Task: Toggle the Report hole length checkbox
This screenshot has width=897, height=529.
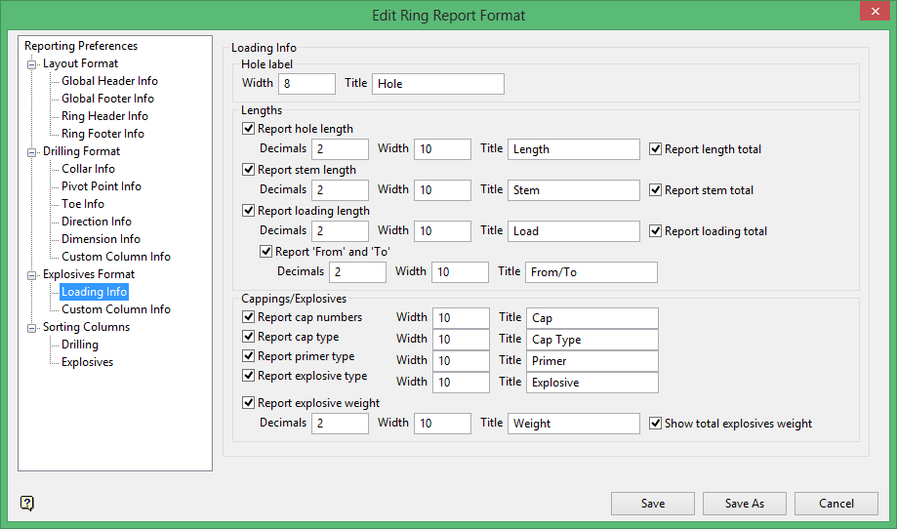Action: tap(248, 129)
